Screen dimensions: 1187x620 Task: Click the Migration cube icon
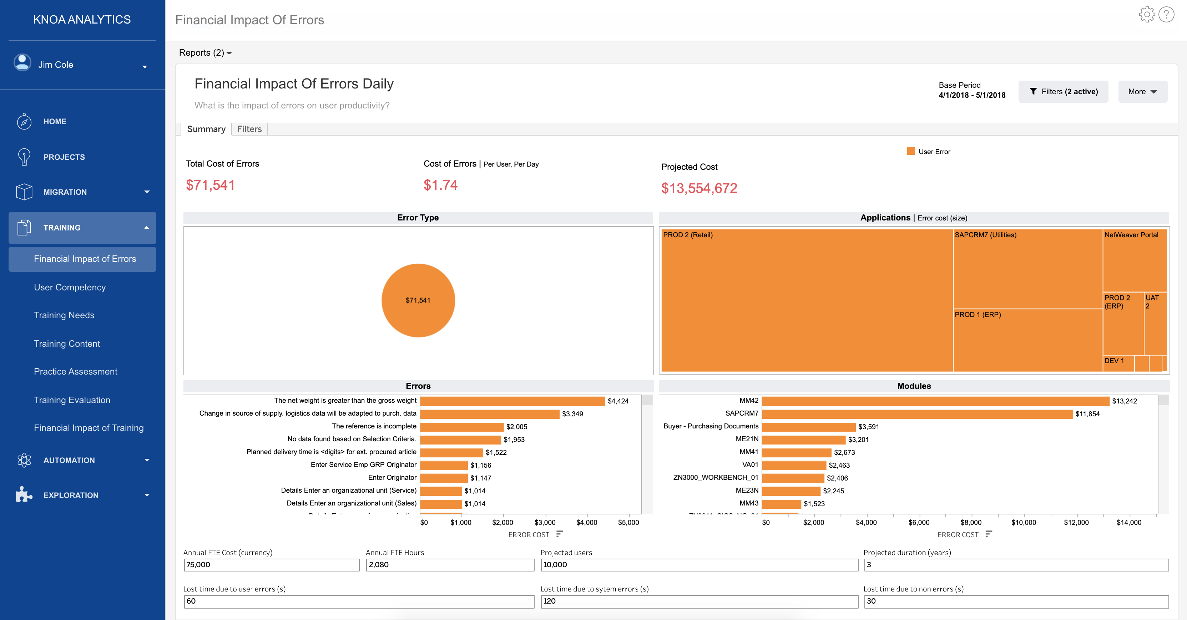[24, 192]
